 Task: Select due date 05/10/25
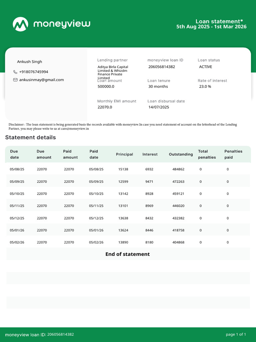17,194
